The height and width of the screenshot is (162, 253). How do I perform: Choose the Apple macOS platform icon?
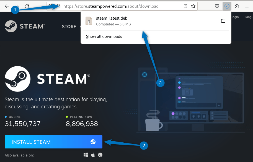93,155
